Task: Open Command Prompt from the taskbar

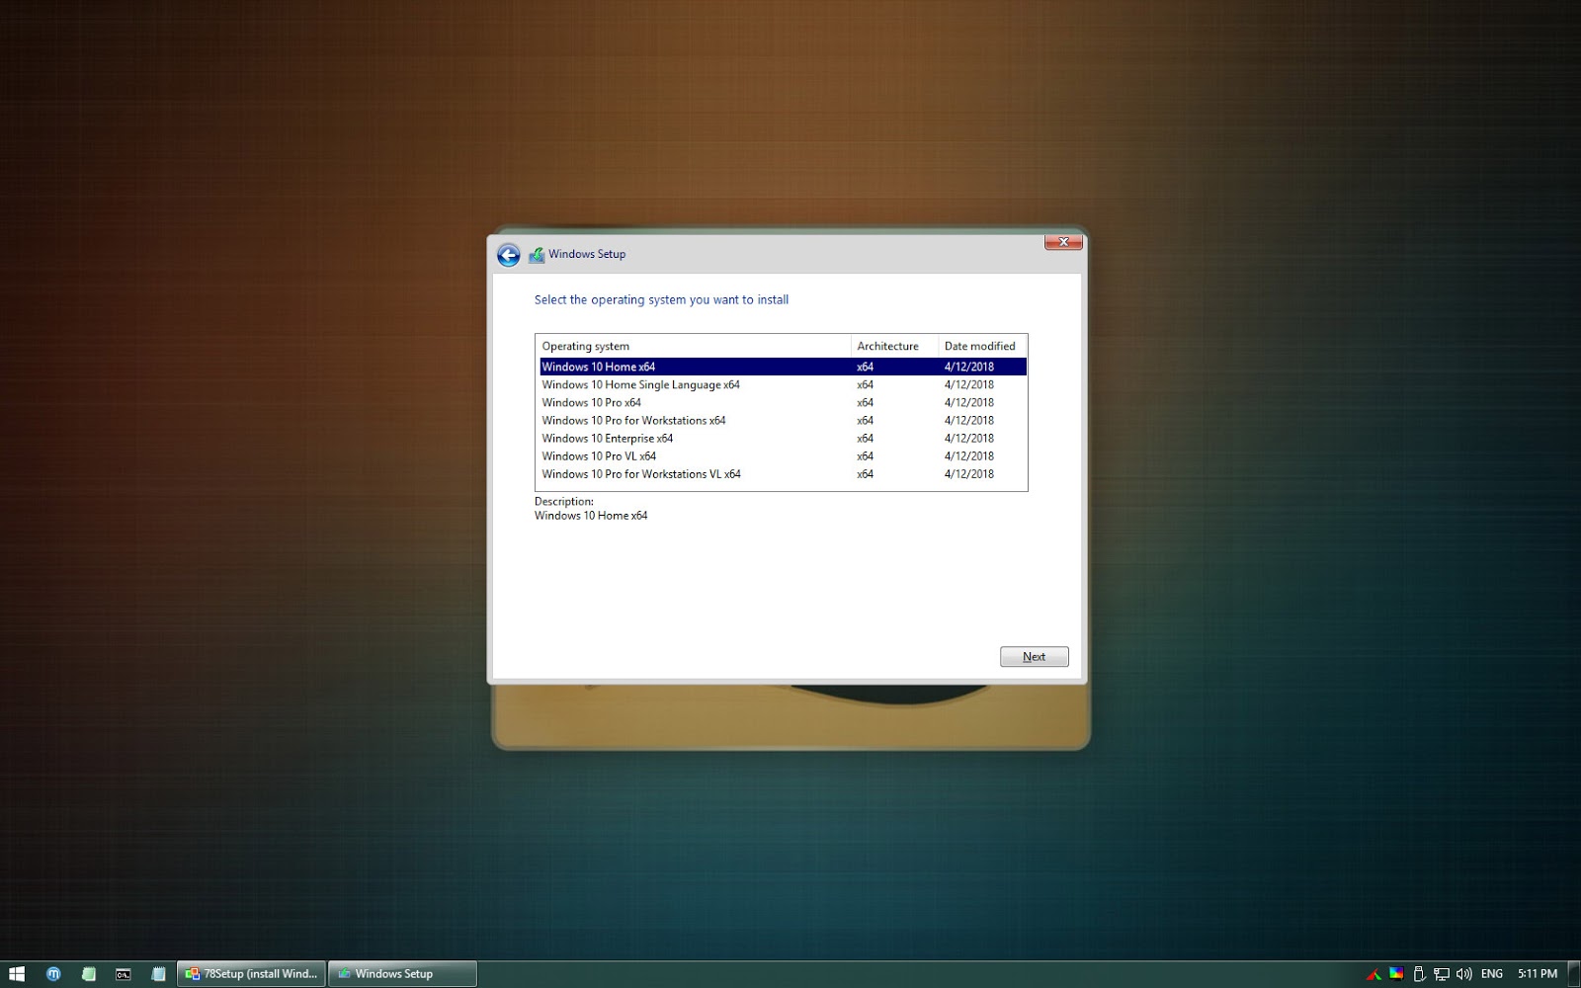Action: coord(123,973)
